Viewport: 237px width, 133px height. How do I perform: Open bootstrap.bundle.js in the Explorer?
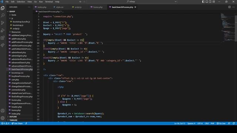[x=21, y=22]
